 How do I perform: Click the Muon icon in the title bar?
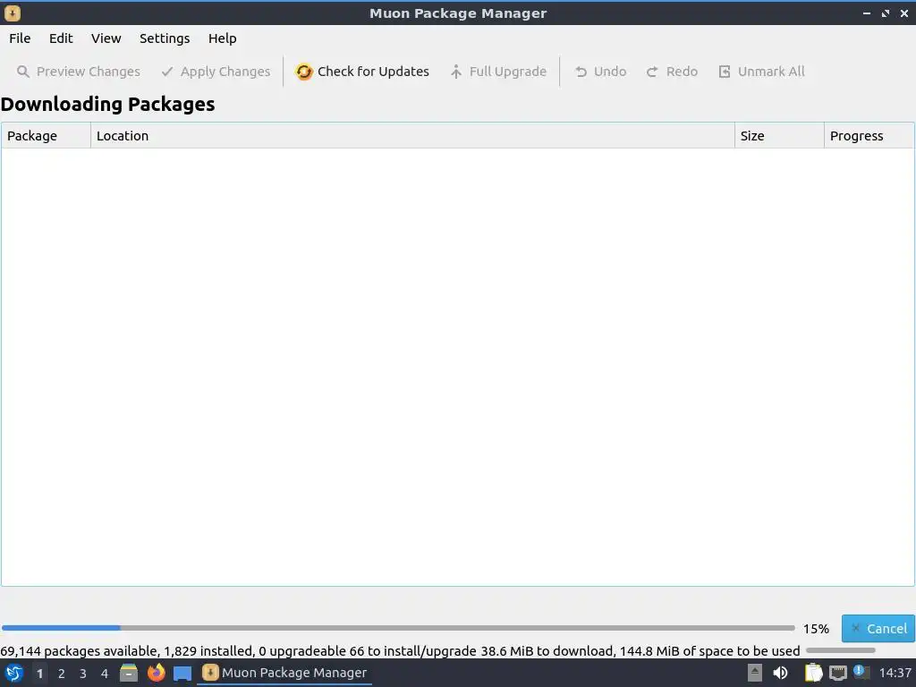pyautogui.click(x=13, y=13)
